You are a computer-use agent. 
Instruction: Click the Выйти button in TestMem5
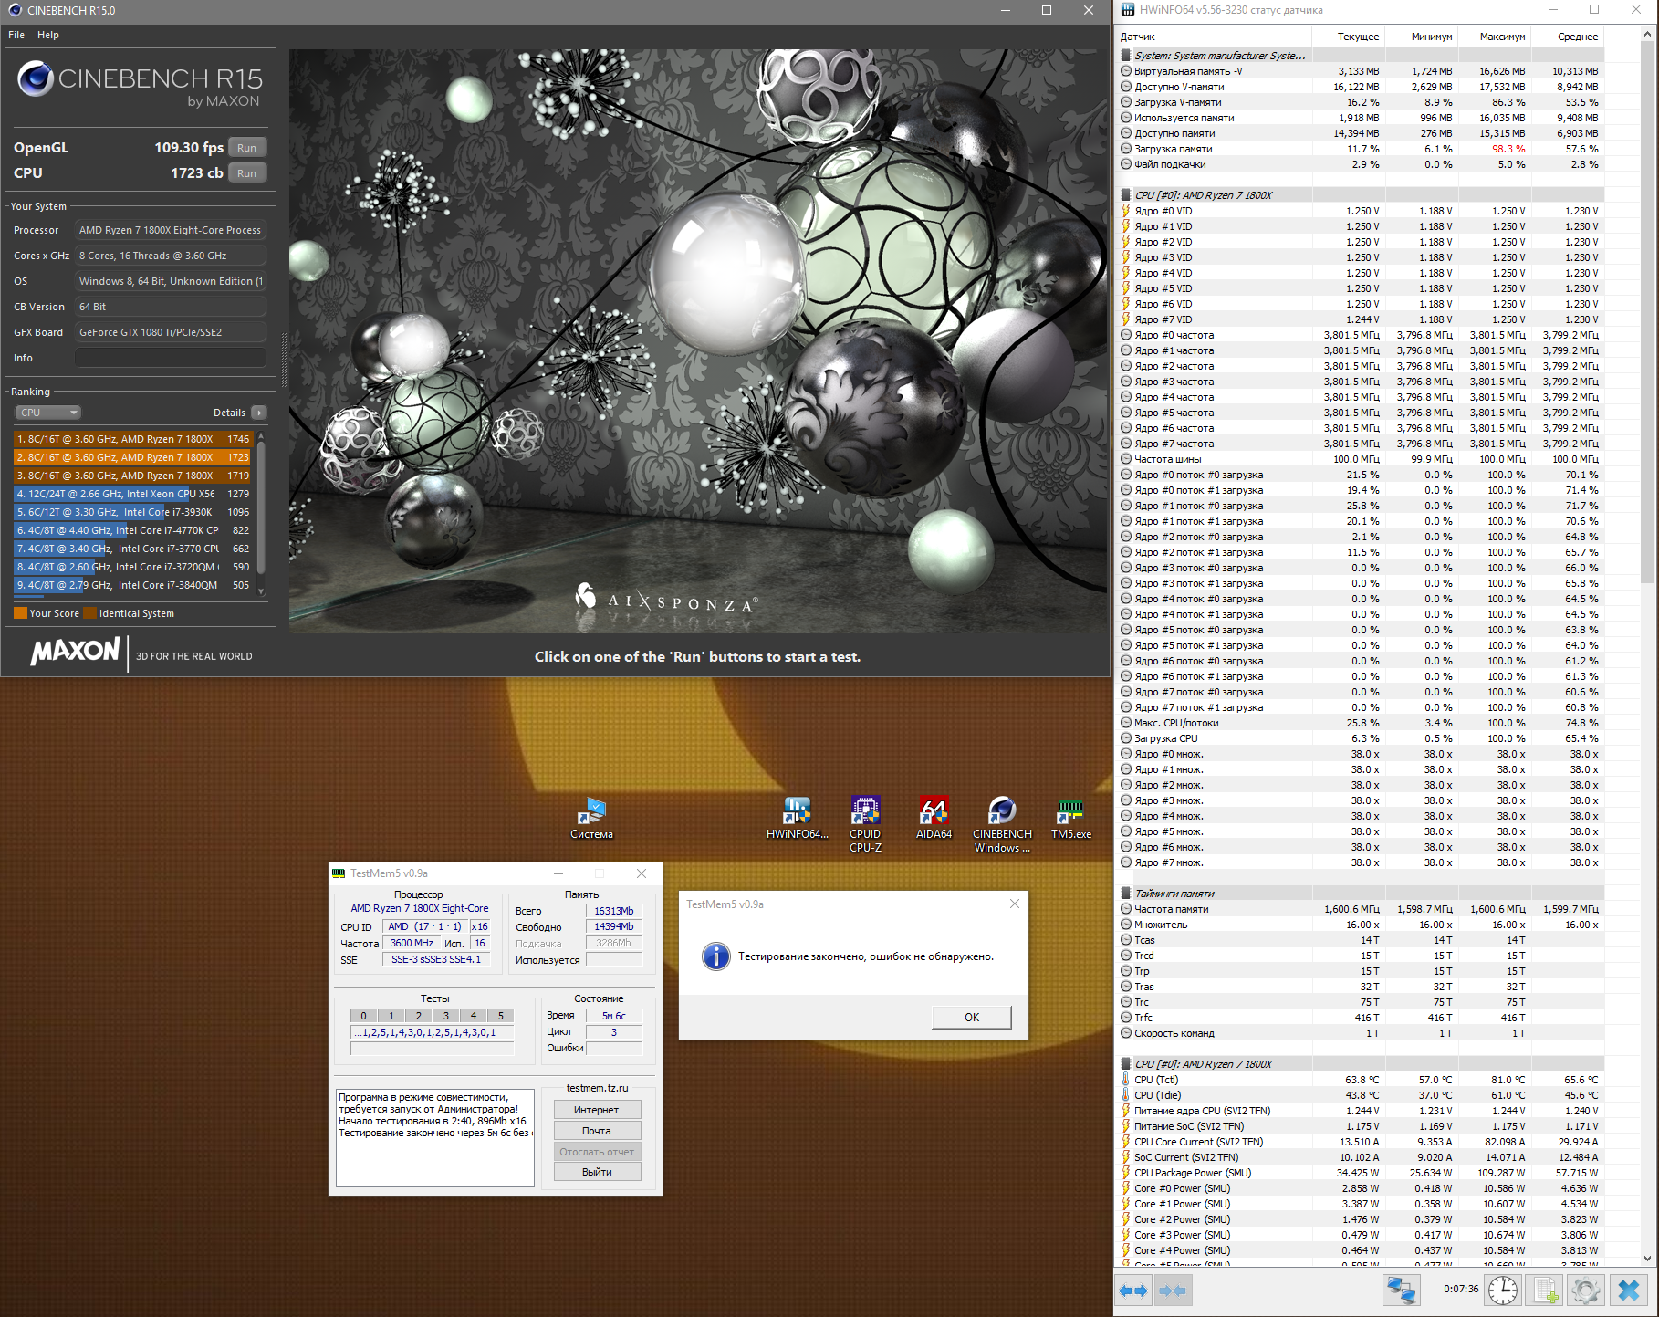coord(597,1172)
